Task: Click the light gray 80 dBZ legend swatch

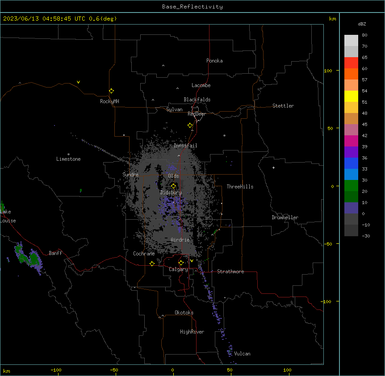Action: [x=351, y=41]
